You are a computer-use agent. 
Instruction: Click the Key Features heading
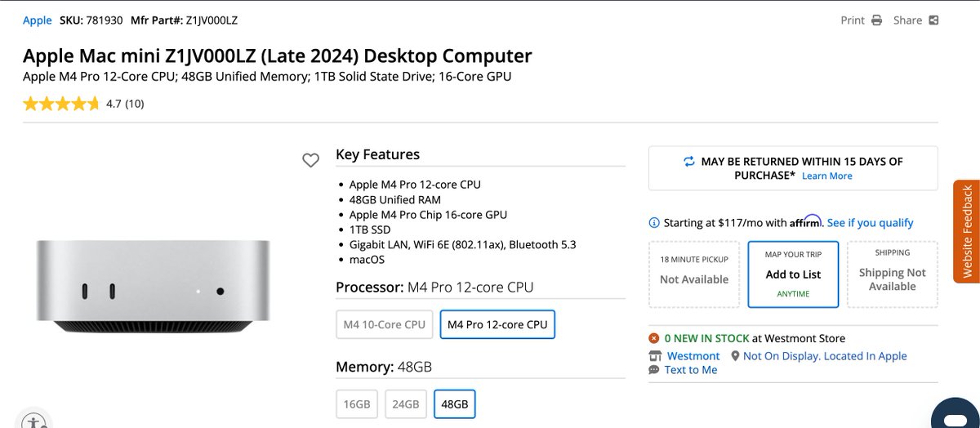[377, 154]
